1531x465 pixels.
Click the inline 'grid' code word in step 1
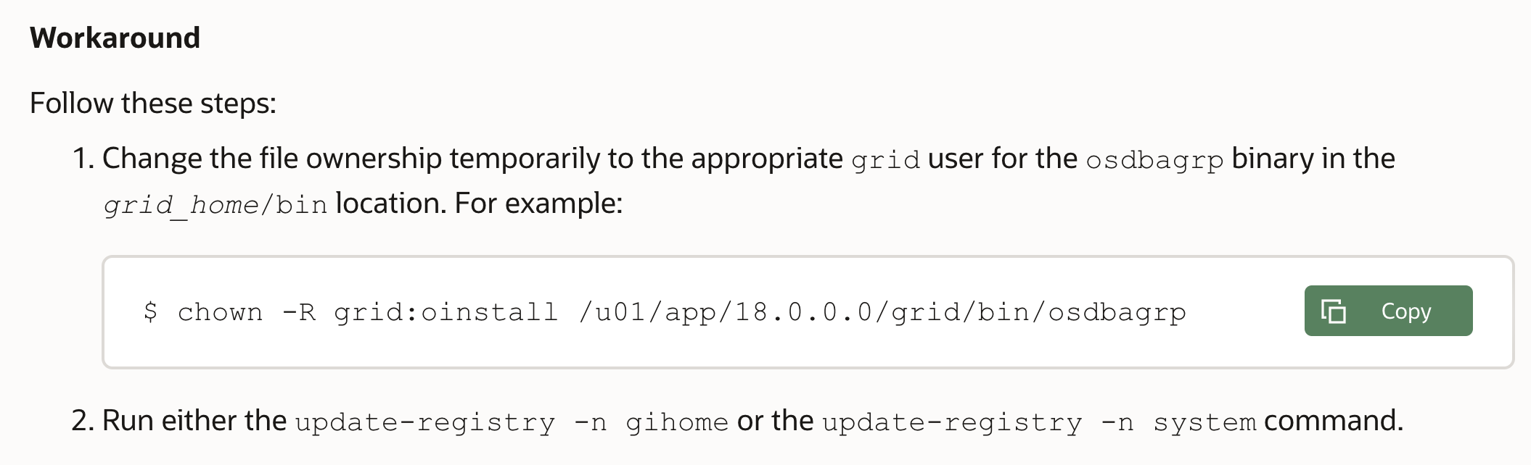885,159
